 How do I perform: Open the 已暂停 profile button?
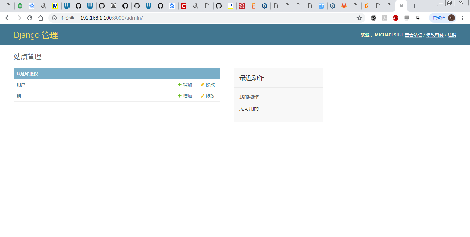(442, 18)
